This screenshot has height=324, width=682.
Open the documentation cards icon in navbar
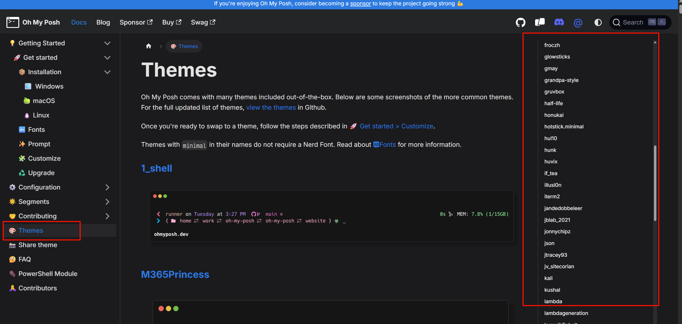click(540, 22)
